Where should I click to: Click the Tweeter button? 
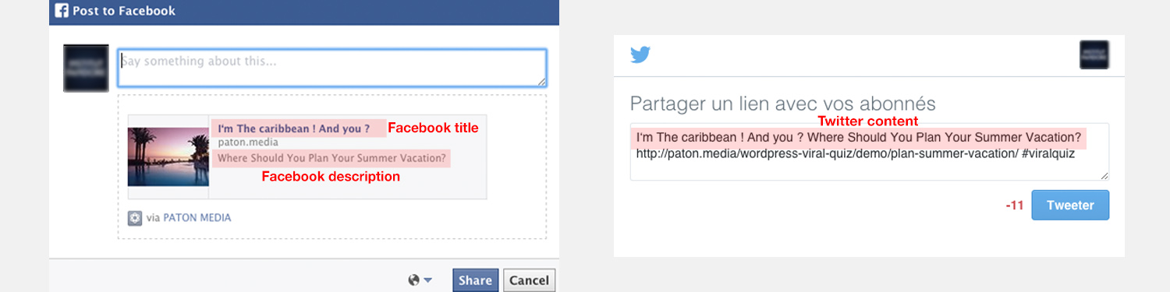pyautogui.click(x=1070, y=206)
